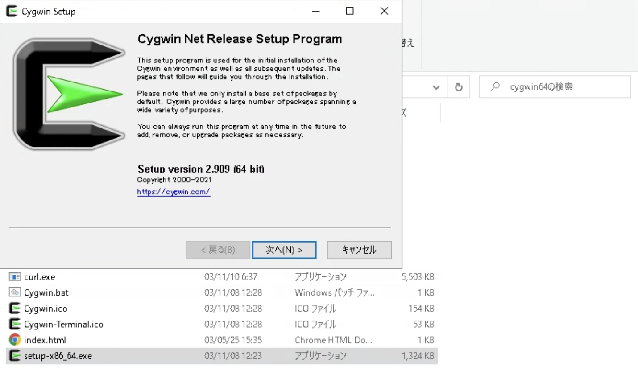Click the Explorer refresh arrow icon
The width and height of the screenshot is (638, 387).
point(459,87)
